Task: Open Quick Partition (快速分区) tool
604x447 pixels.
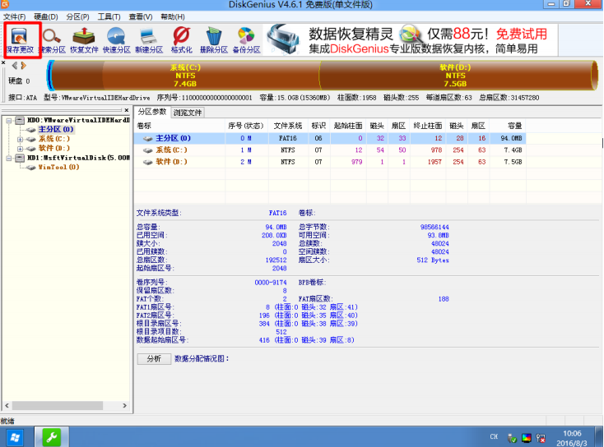Action: point(116,40)
